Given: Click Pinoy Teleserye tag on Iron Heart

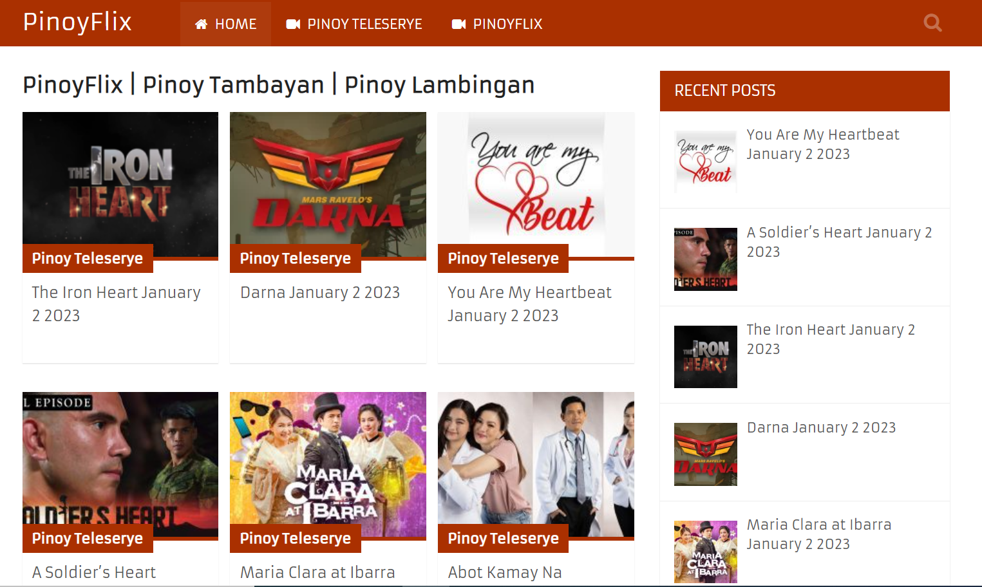Looking at the screenshot, I should tap(88, 259).
